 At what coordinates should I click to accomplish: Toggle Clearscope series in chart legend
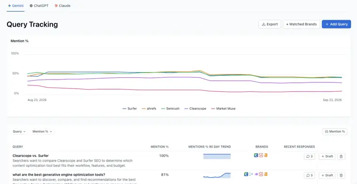195,109
